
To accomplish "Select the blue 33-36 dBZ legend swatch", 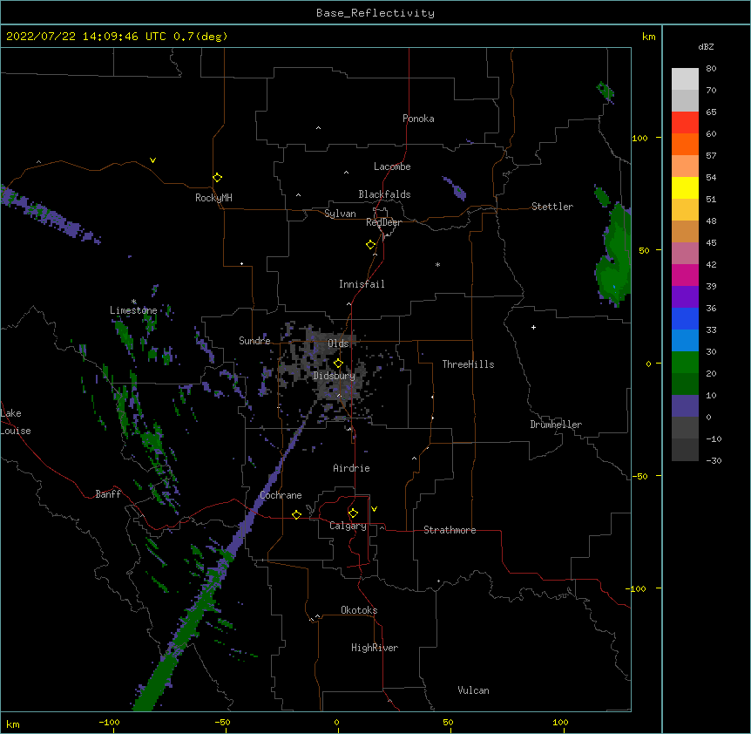I will pyautogui.click(x=685, y=318).
